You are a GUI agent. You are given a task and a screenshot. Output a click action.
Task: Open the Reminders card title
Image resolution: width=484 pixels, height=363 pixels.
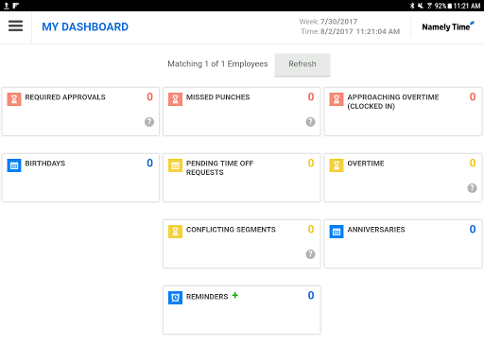207,297
